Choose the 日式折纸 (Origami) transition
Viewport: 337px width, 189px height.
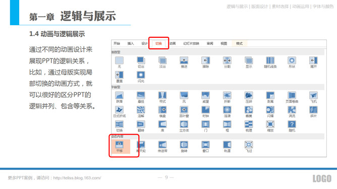(119, 112)
